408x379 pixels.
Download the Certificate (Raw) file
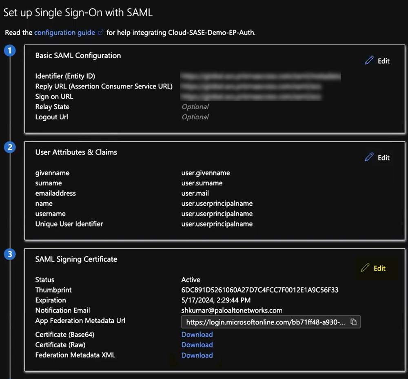pyautogui.click(x=197, y=345)
